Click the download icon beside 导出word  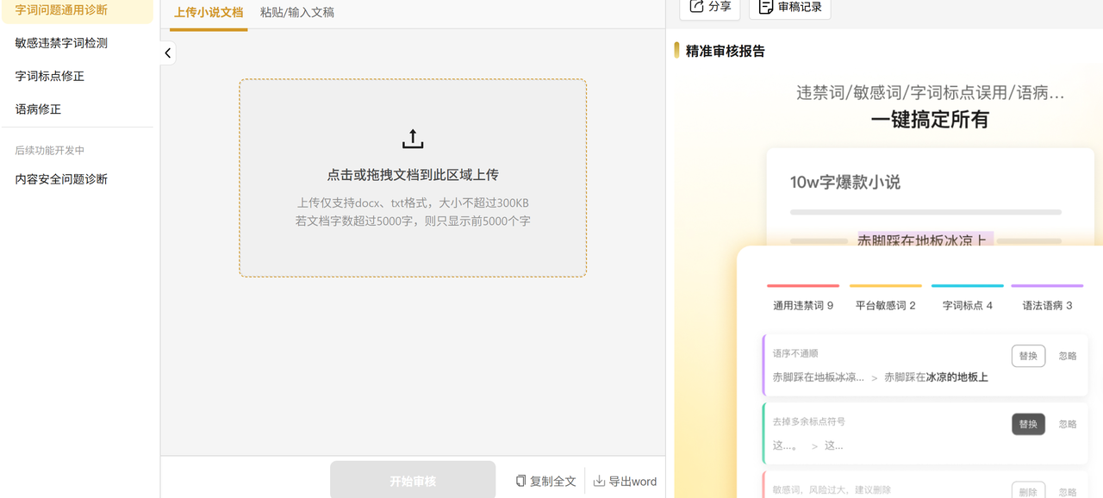point(599,481)
